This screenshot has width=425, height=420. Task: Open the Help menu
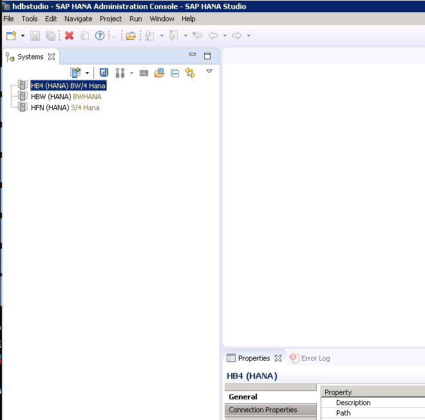pyautogui.click(x=189, y=19)
